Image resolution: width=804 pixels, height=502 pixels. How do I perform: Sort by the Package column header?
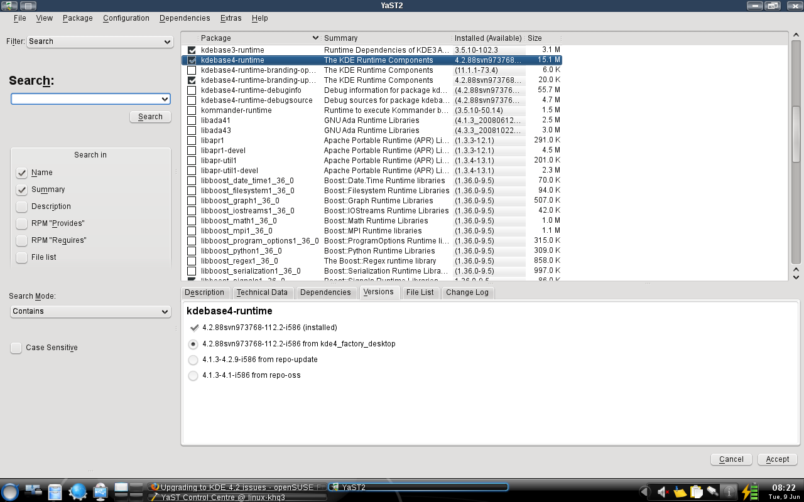260,38
